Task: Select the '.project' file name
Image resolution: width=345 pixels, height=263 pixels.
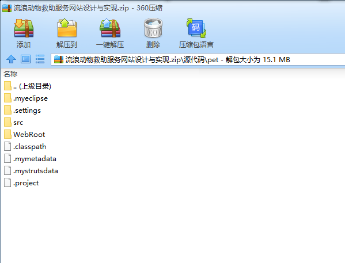Action: [26, 183]
